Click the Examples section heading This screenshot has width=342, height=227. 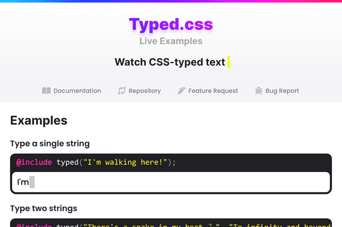coord(39,120)
